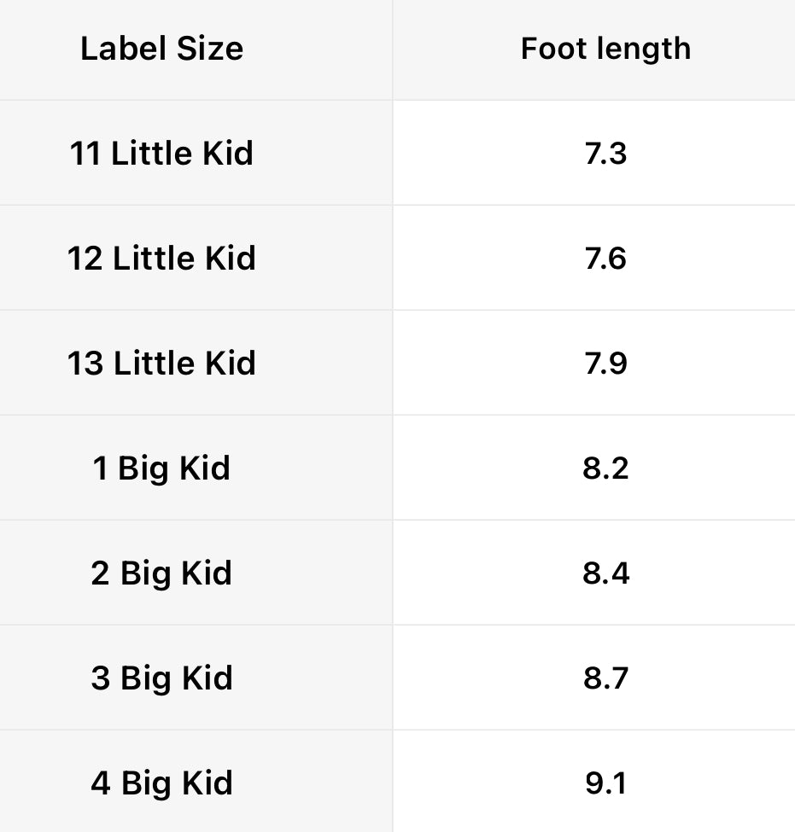Image resolution: width=795 pixels, height=832 pixels.
Task: Click the Label Size column header
Action: pos(161,49)
